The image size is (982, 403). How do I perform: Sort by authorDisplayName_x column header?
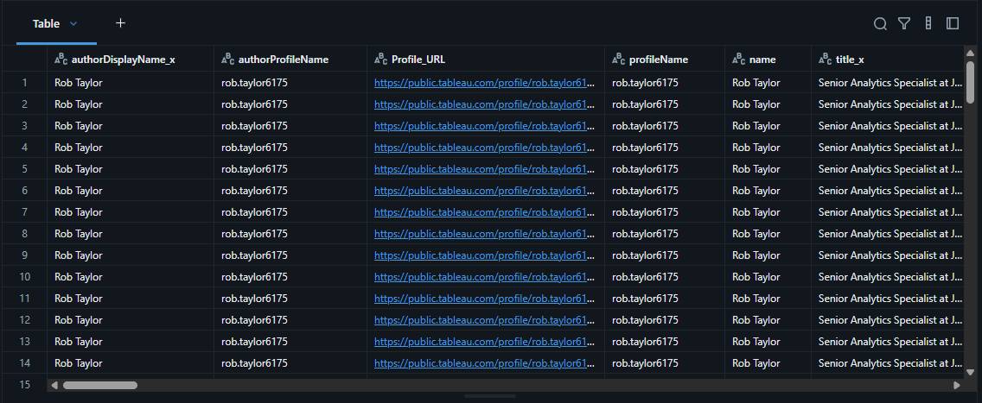131,60
